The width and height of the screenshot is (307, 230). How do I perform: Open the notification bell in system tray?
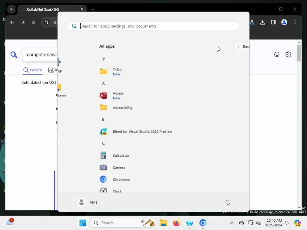[287, 223]
